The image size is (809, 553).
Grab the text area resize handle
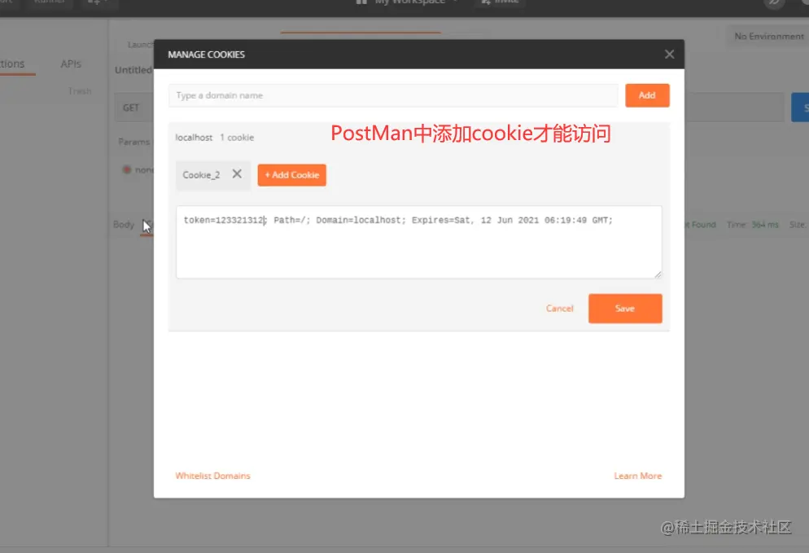[x=658, y=274]
